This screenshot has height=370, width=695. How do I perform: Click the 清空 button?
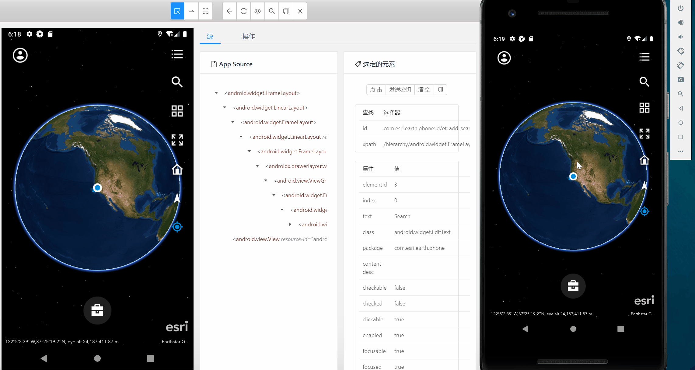(x=424, y=90)
